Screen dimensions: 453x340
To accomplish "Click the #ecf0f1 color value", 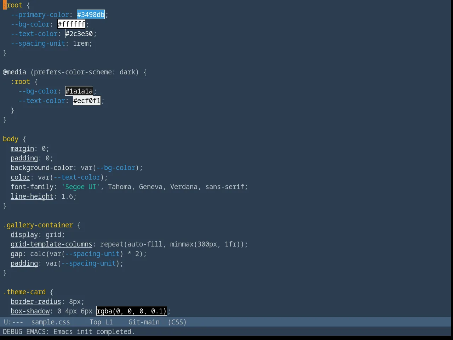I will pos(87,101).
